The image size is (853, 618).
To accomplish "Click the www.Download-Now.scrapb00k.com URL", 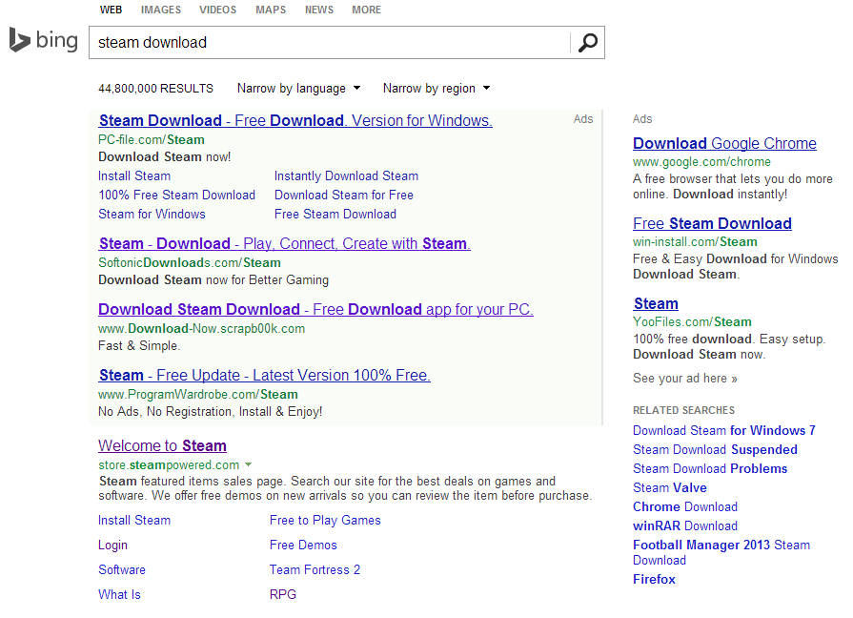I will tap(201, 329).
